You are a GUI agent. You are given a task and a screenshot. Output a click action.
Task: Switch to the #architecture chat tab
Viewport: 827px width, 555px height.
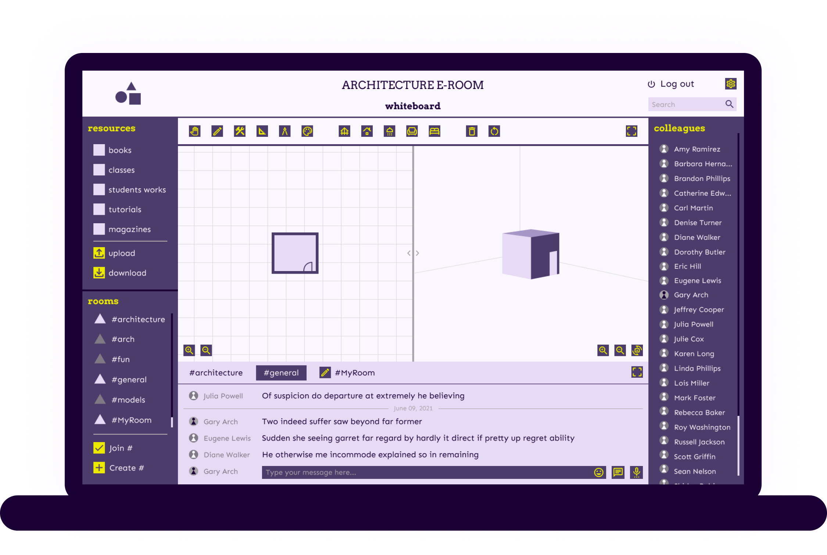pos(216,372)
